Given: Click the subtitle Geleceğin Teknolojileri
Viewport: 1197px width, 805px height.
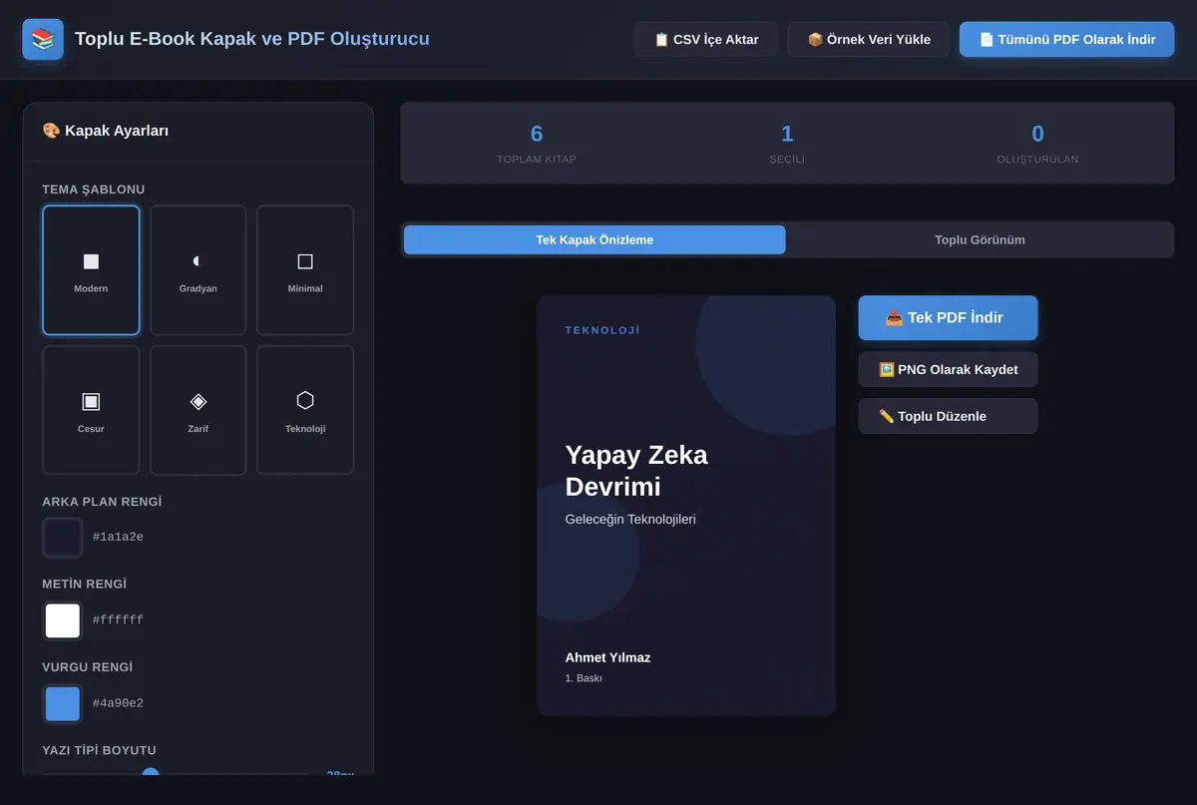Looking at the screenshot, I should pos(630,520).
